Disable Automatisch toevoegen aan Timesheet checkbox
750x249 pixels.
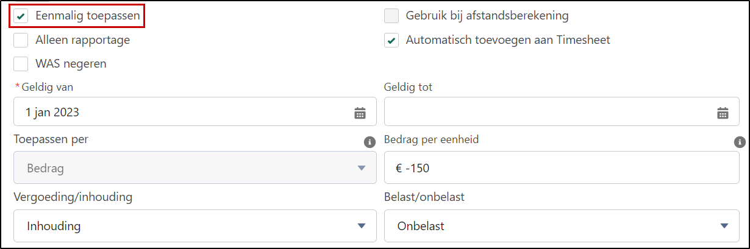(x=391, y=40)
